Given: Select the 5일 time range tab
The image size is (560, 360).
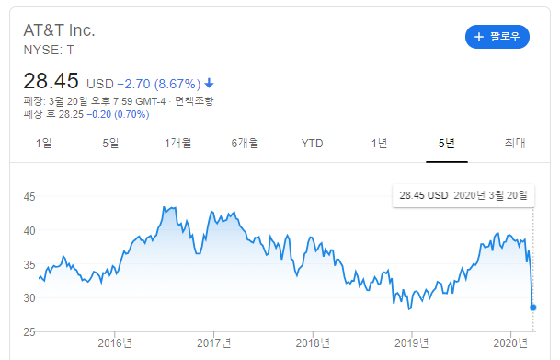Looking at the screenshot, I should click(110, 144).
